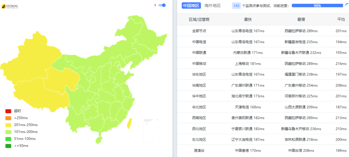Click the 143 monitoring points badge
Screen dimensions: 349x157
(x=237, y=5)
